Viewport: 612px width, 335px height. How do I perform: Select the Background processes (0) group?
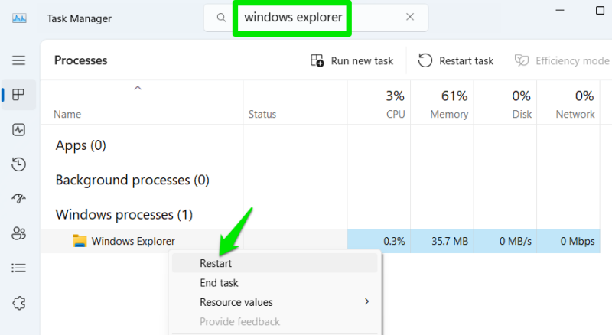tap(132, 180)
